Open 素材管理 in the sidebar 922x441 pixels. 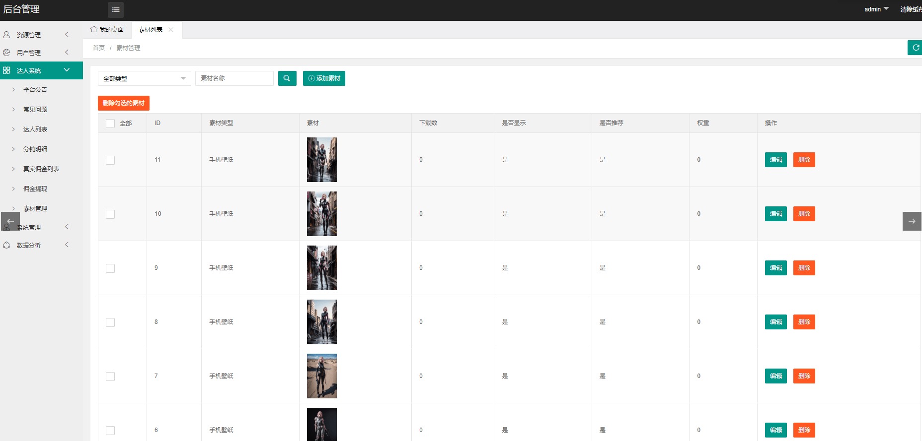coord(35,209)
